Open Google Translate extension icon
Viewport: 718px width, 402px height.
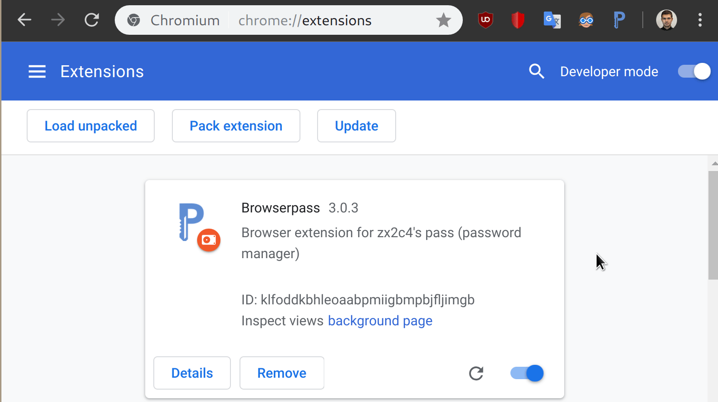click(x=552, y=20)
